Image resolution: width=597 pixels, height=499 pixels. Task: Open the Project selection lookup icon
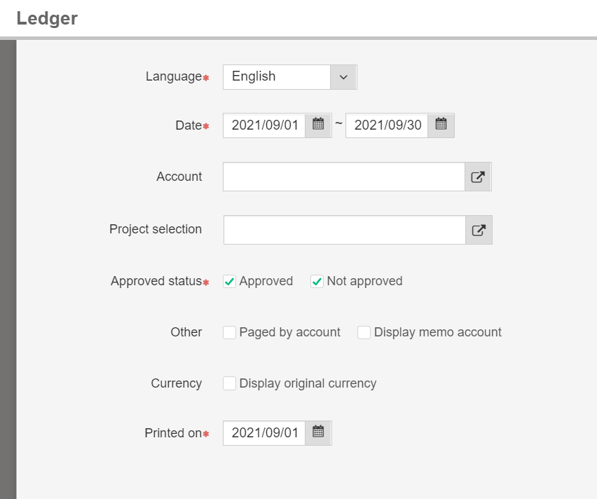[x=479, y=230]
